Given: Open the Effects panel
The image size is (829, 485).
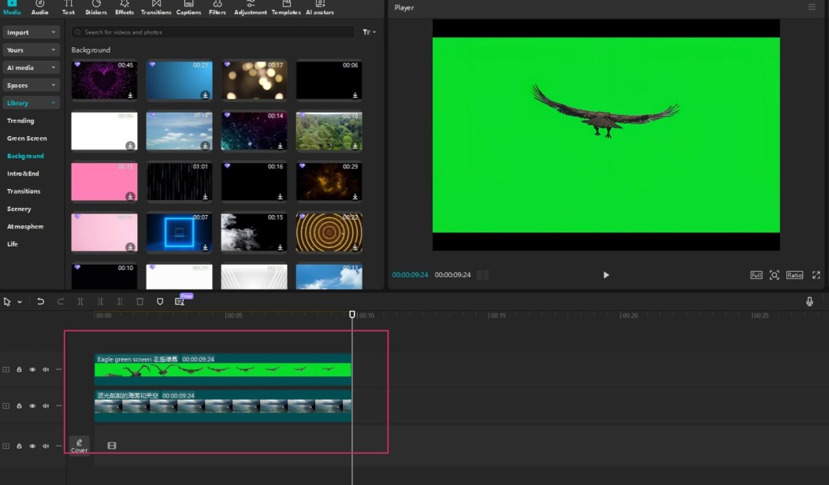Looking at the screenshot, I should (125, 7).
